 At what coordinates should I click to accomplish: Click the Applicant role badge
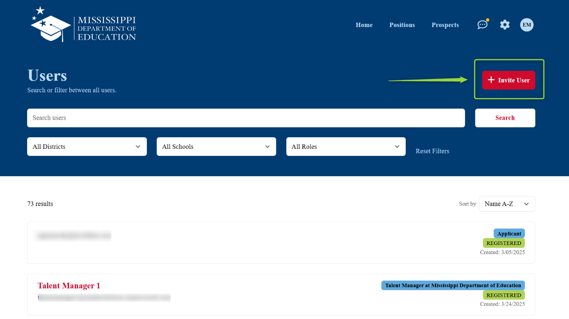(x=509, y=233)
